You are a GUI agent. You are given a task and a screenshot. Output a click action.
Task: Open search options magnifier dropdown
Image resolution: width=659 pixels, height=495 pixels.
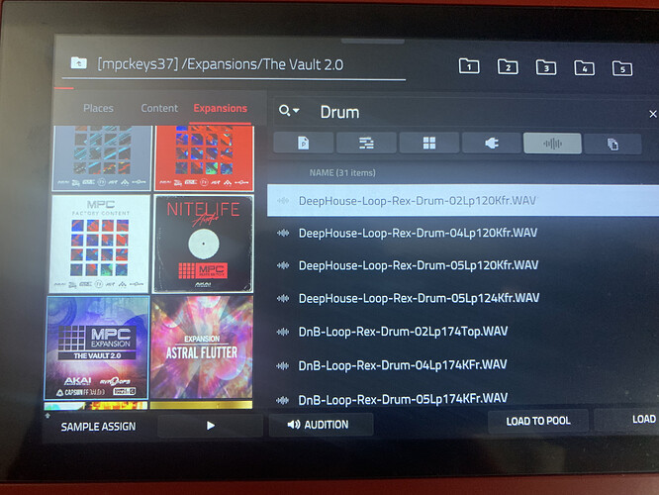289,111
